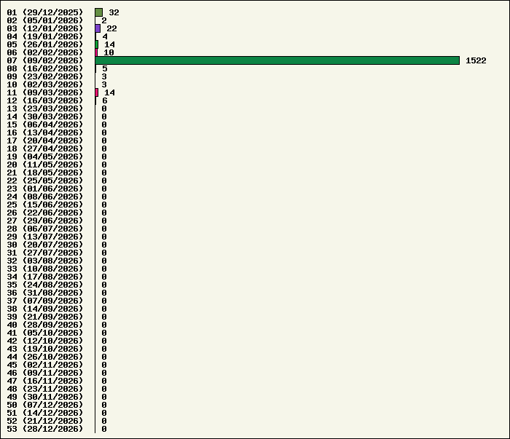Click the row label 26 (22/06/2026)
Screen dimensions: 510x439
click(x=45, y=213)
